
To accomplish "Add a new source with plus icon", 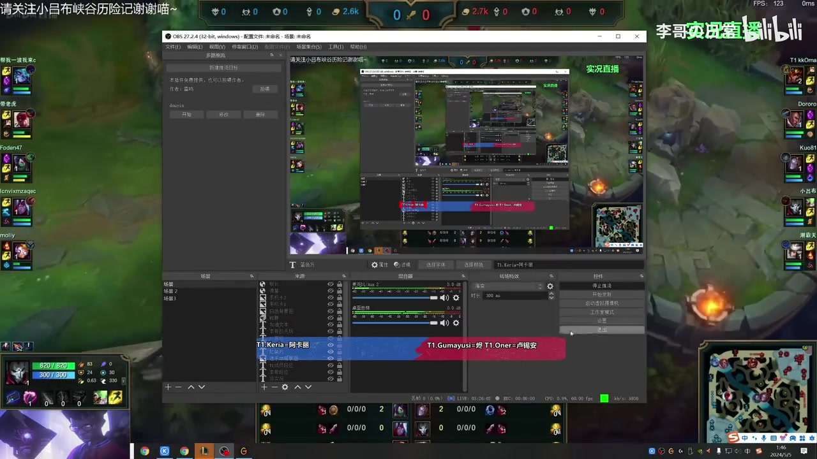I will [x=264, y=387].
